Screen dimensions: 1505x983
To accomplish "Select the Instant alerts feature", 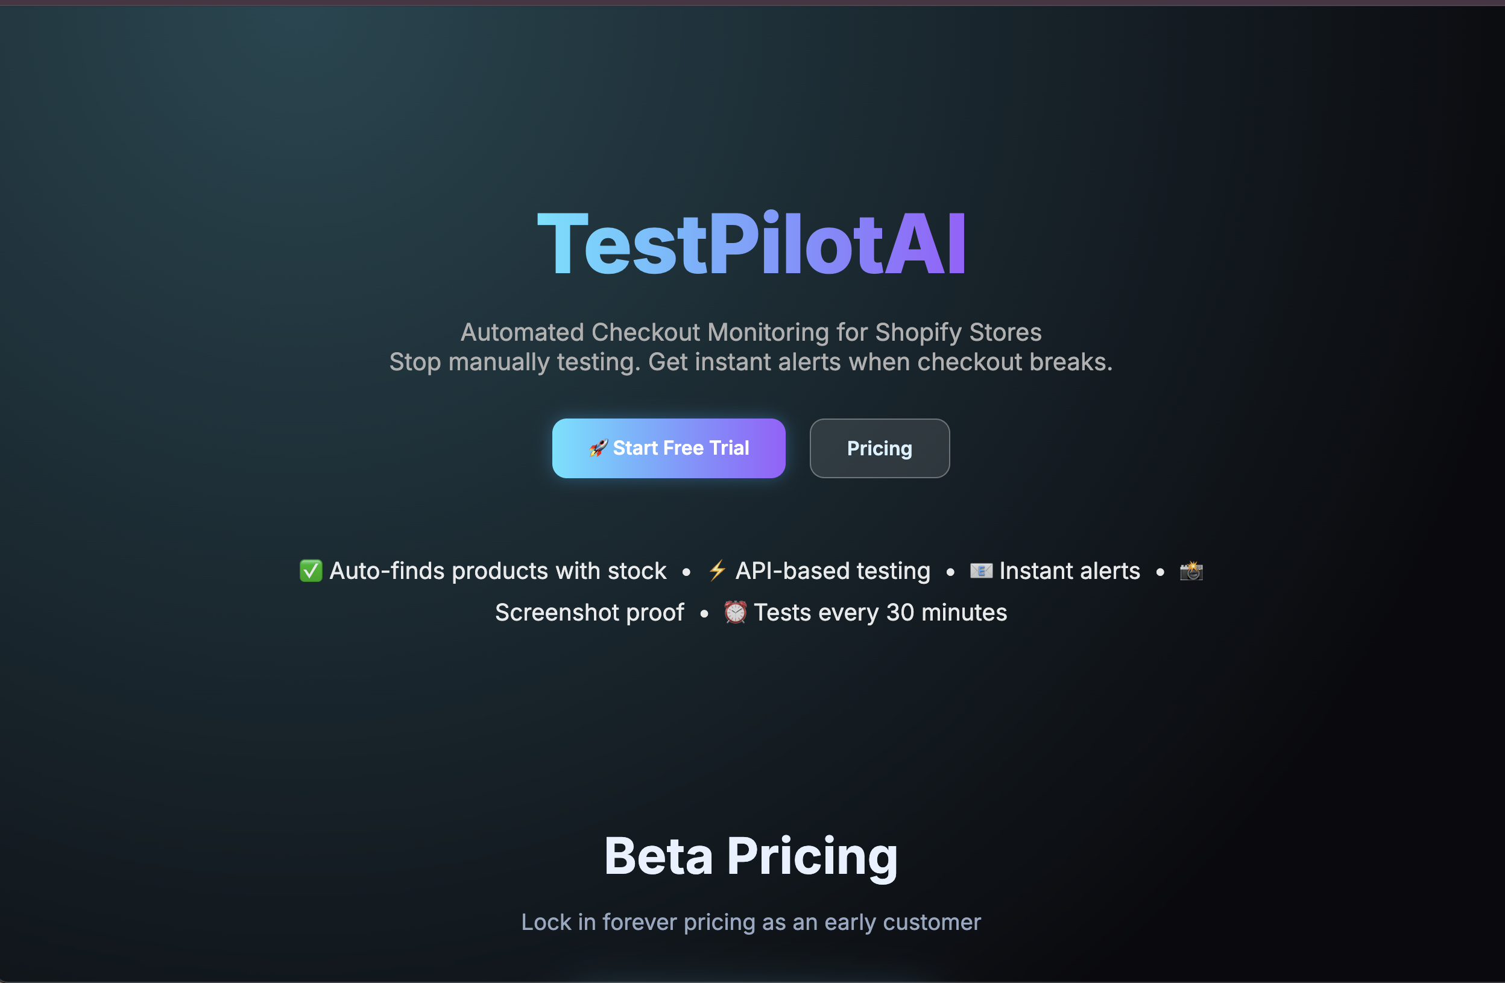I will coord(1068,571).
